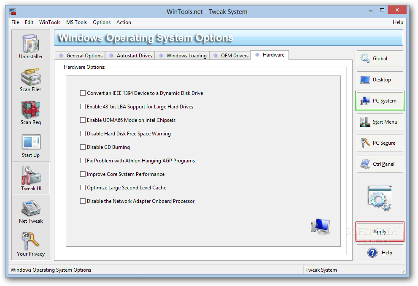Open the Edit menu
The width and height of the screenshot is (418, 286).
(x=29, y=22)
